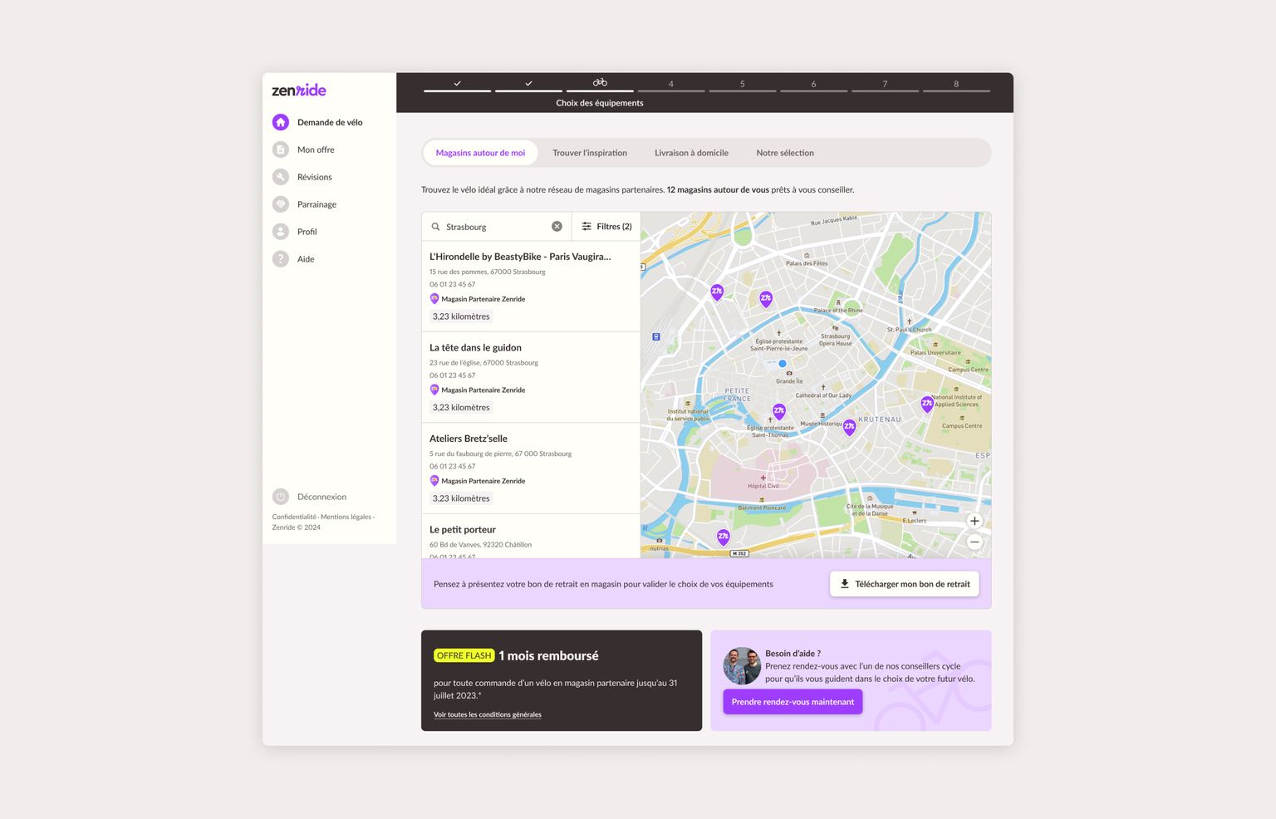Go to step 5 in progress bar

742,84
